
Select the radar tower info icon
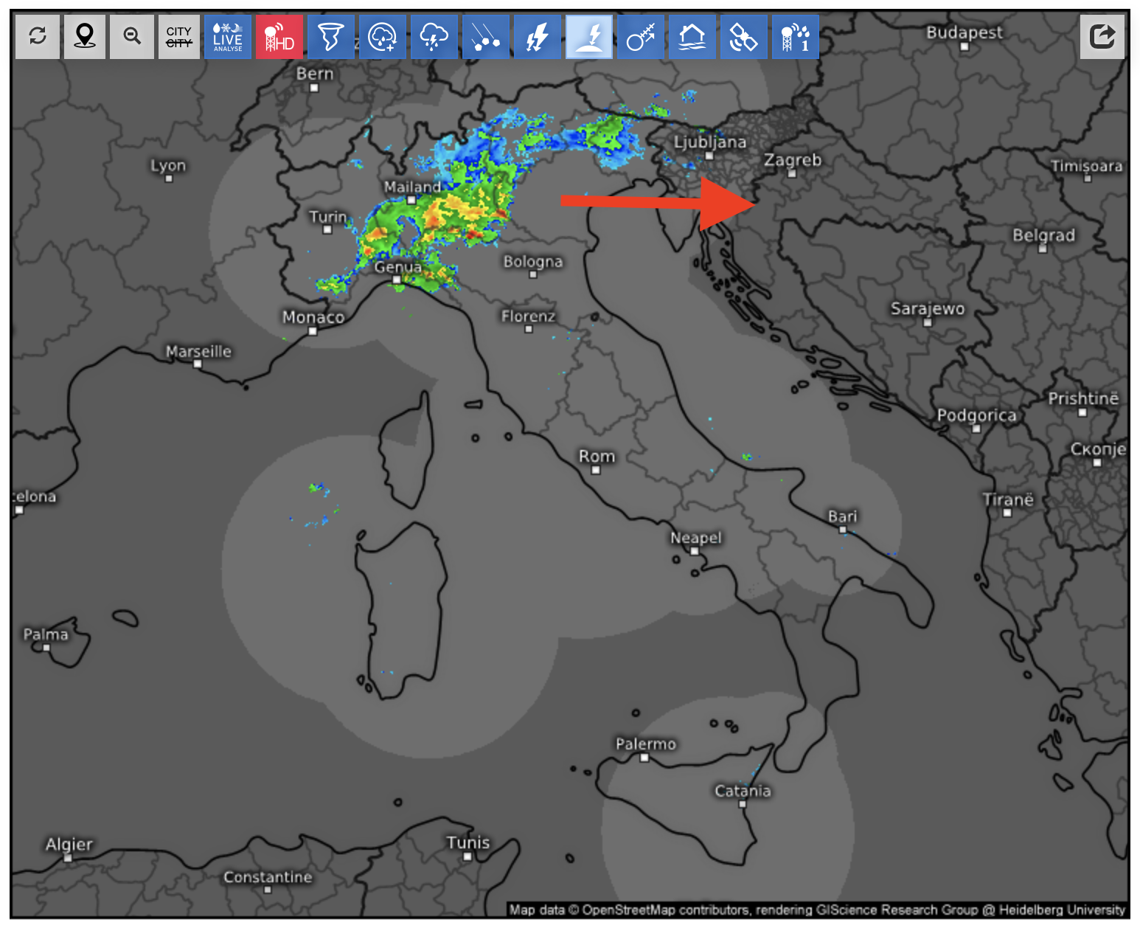click(796, 36)
